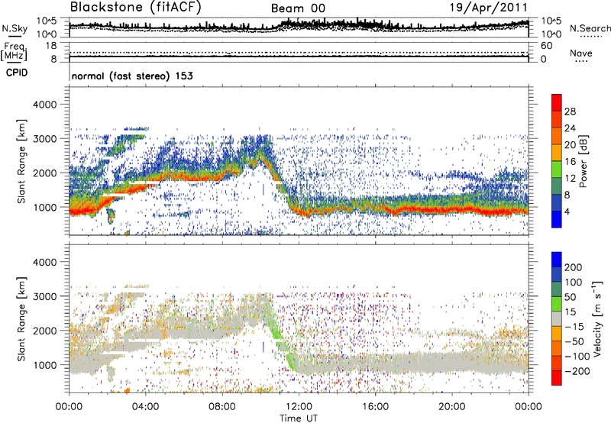Click '3000' on velocity panel range axis
The image size is (611, 423).
point(44,296)
